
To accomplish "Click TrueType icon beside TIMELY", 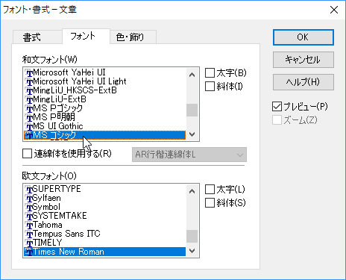I will point(29,243).
